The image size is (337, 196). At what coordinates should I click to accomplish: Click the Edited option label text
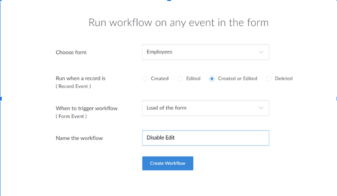[x=193, y=79]
